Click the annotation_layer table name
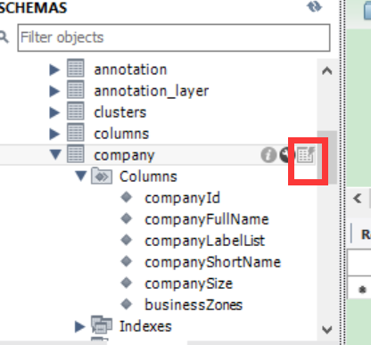 coord(152,91)
